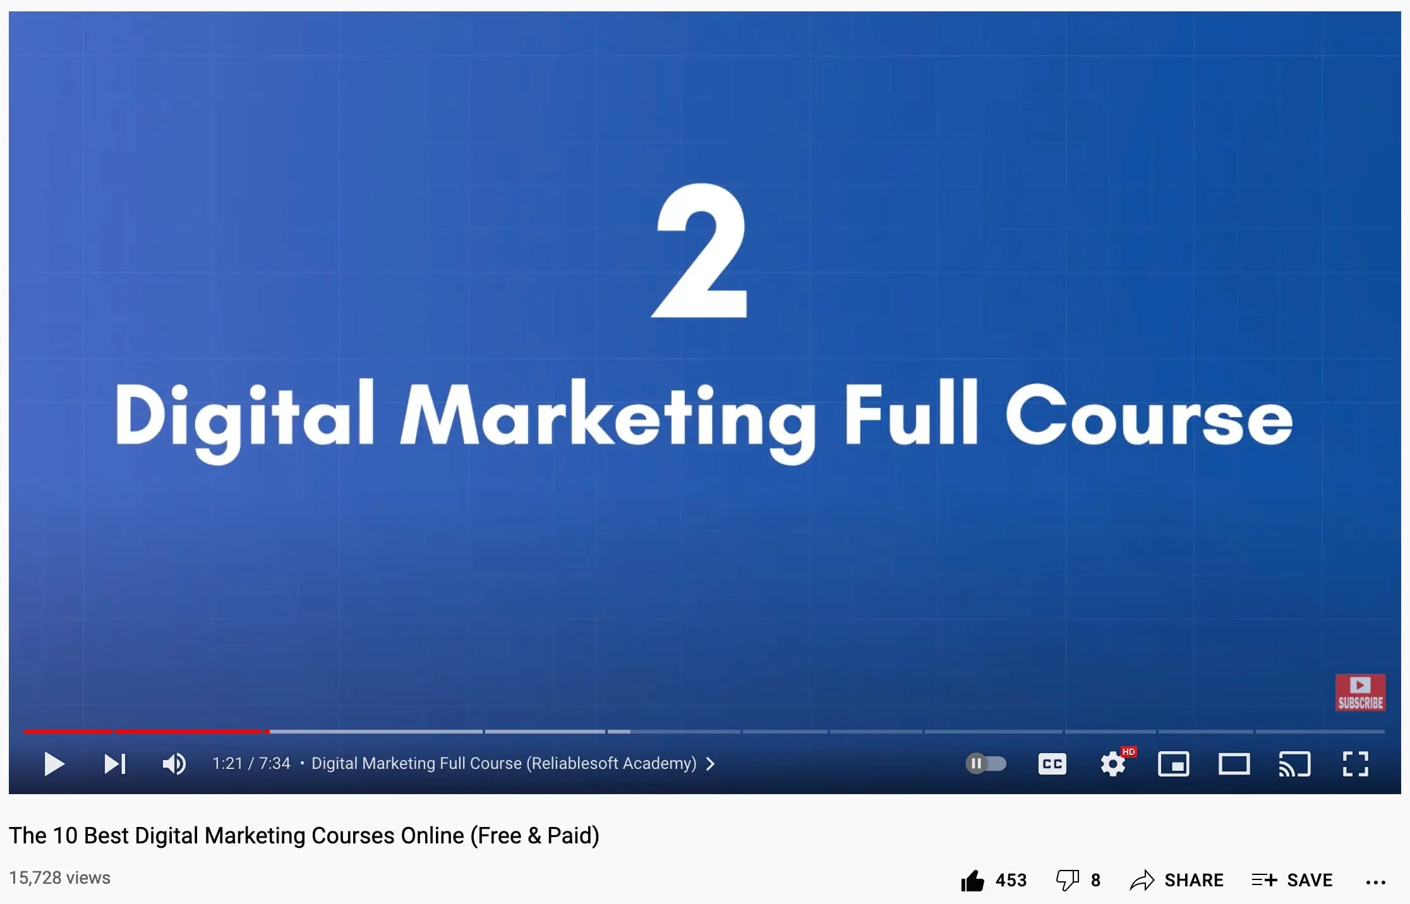Open the Digital Marketing Full Course chapter title

pyautogui.click(x=503, y=764)
